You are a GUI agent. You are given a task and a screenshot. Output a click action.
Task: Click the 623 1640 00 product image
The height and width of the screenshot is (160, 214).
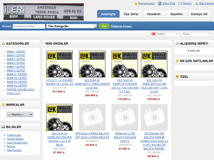pos(125,64)
